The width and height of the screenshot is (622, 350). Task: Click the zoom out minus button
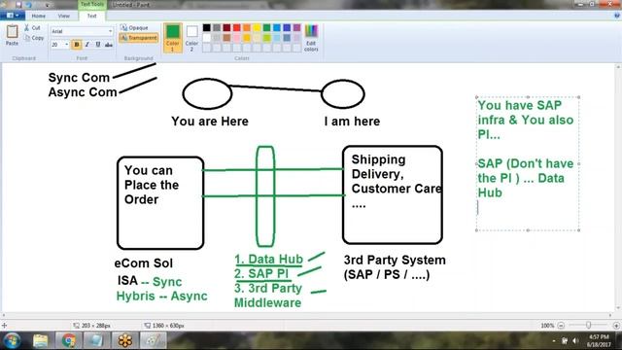[x=561, y=326]
